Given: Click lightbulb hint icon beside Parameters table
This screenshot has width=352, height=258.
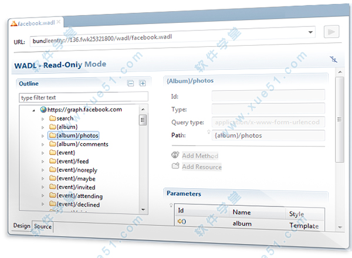Looking at the screenshot, I should point(171,205).
